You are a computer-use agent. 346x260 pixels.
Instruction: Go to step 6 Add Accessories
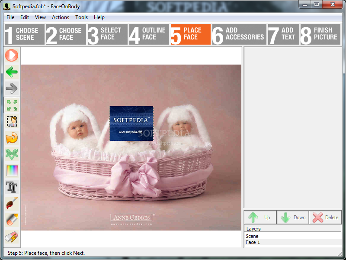(x=239, y=34)
